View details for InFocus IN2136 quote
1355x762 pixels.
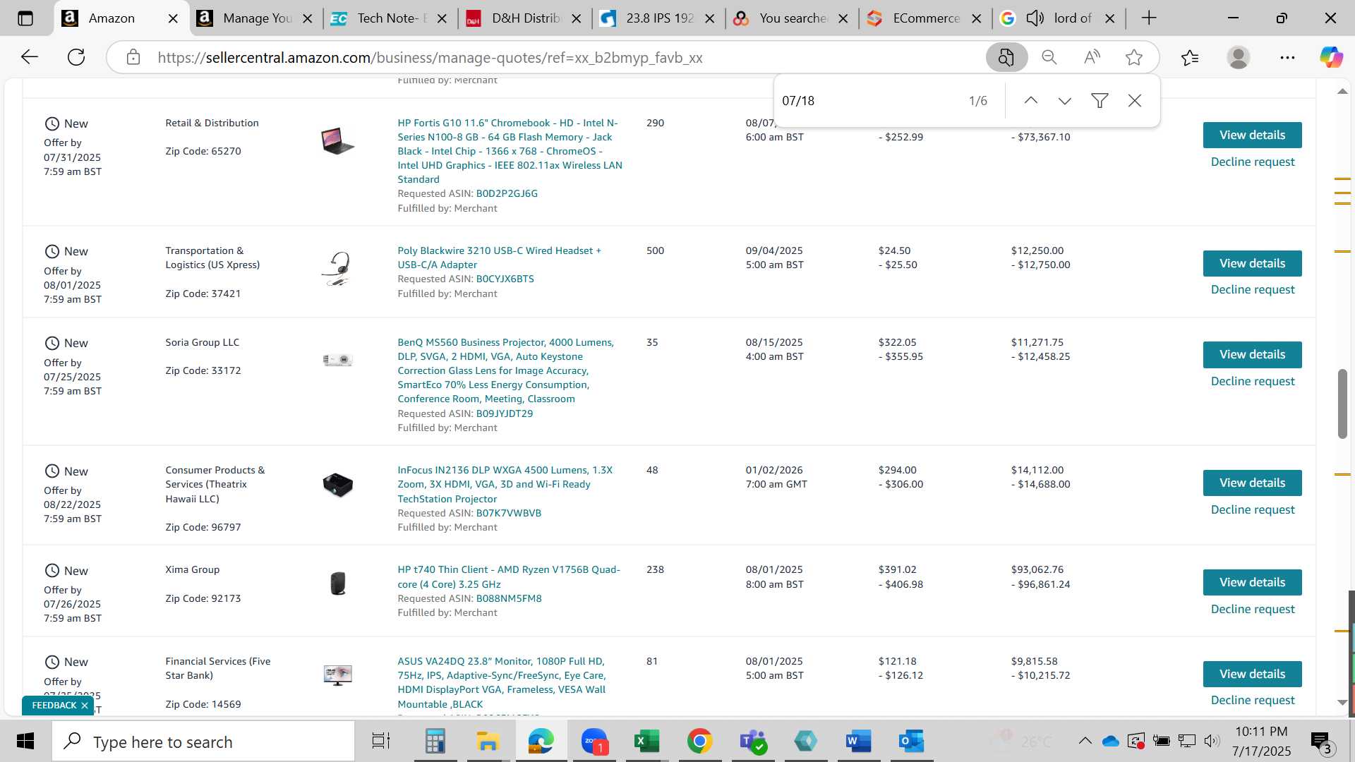1252,483
